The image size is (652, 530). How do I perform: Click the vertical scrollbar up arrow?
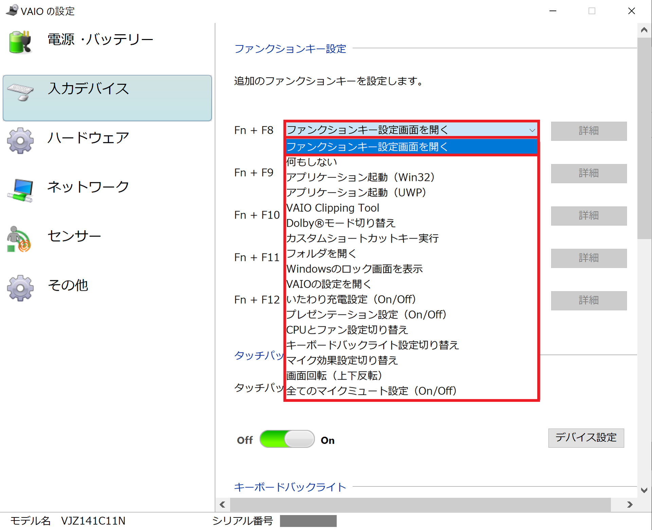click(x=644, y=30)
